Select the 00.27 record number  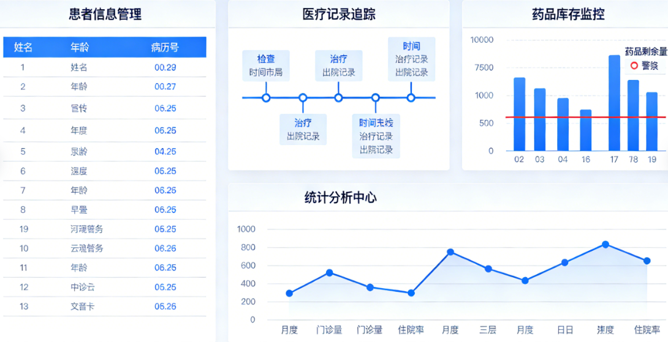[x=165, y=87]
